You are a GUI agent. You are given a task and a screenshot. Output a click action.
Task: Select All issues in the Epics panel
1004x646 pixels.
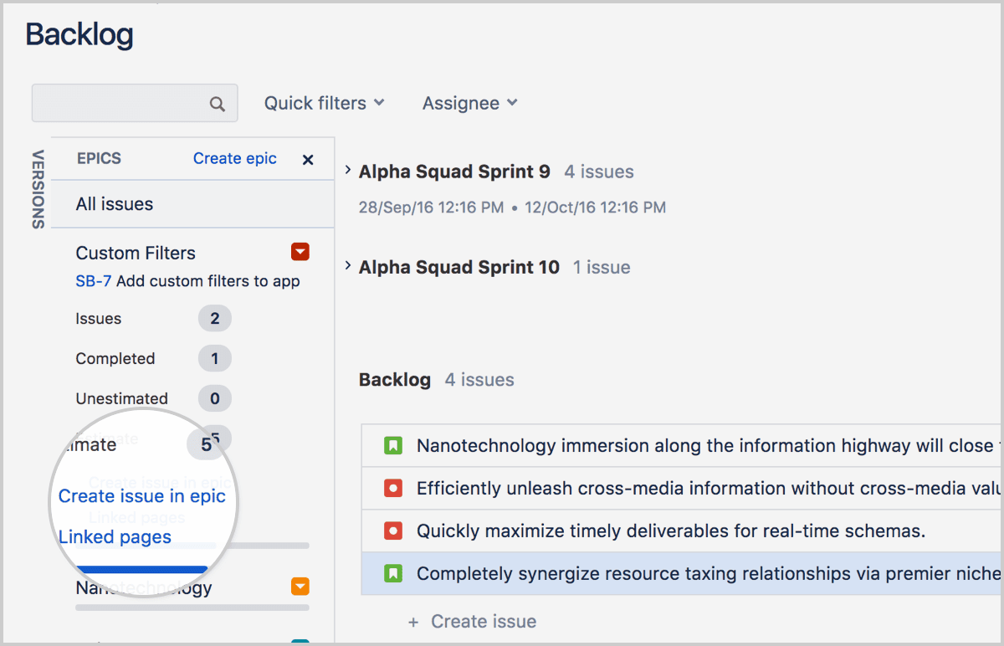click(114, 203)
